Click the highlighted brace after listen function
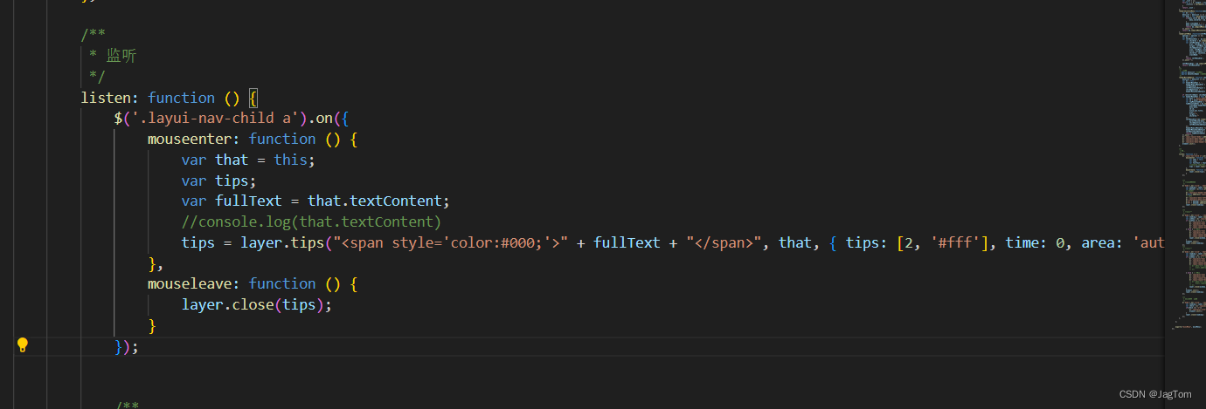The width and height of the screenshot is (1206, 409). coord(253,98)
